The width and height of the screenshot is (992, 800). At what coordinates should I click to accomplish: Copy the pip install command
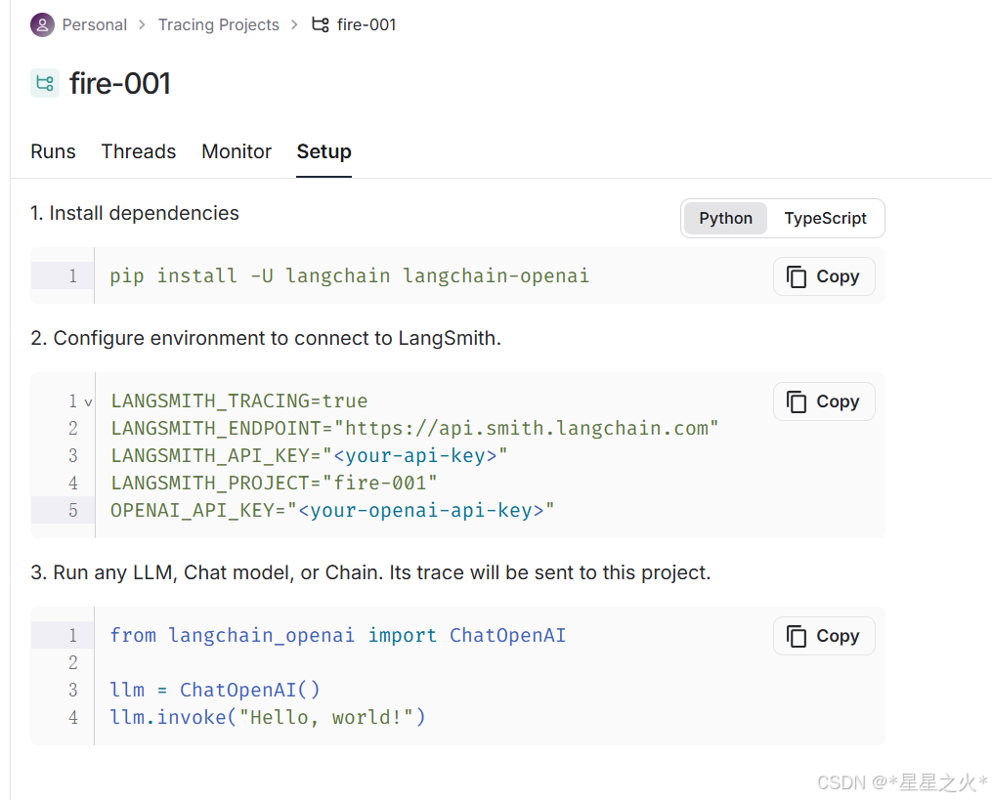tap(824, 276)
